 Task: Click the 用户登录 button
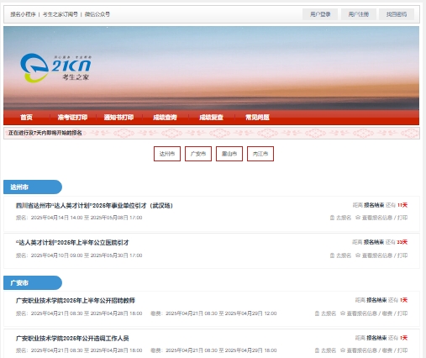320,14
